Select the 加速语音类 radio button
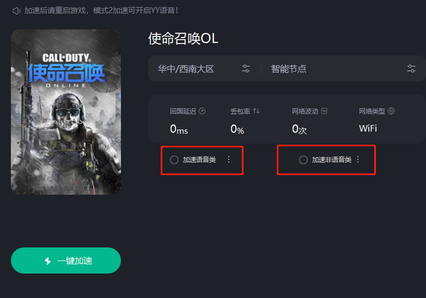The image size is (426, 298). [174, 160]
